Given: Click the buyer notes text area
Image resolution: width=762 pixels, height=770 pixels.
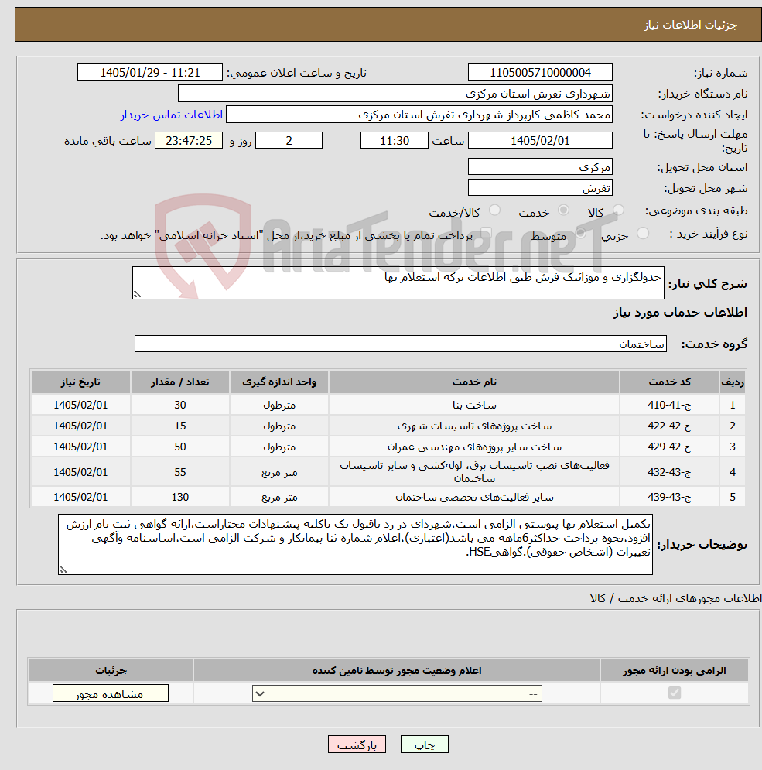Looking at the screenshot, I should click(355, 544).
